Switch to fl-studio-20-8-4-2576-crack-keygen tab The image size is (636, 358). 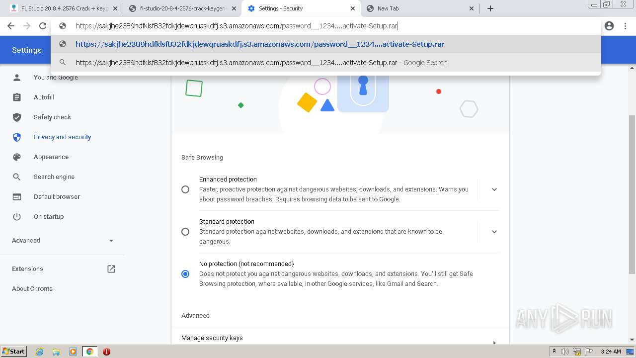182,8
